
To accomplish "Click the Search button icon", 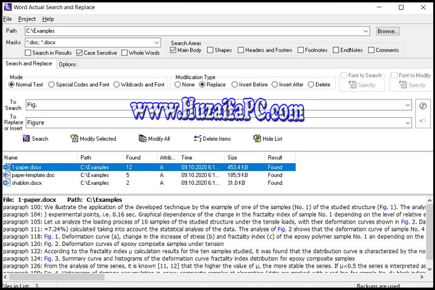I will pyautogui.click(x=26, y=138).
